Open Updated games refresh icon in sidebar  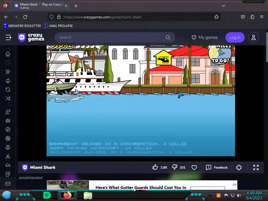tap(8, 90)
